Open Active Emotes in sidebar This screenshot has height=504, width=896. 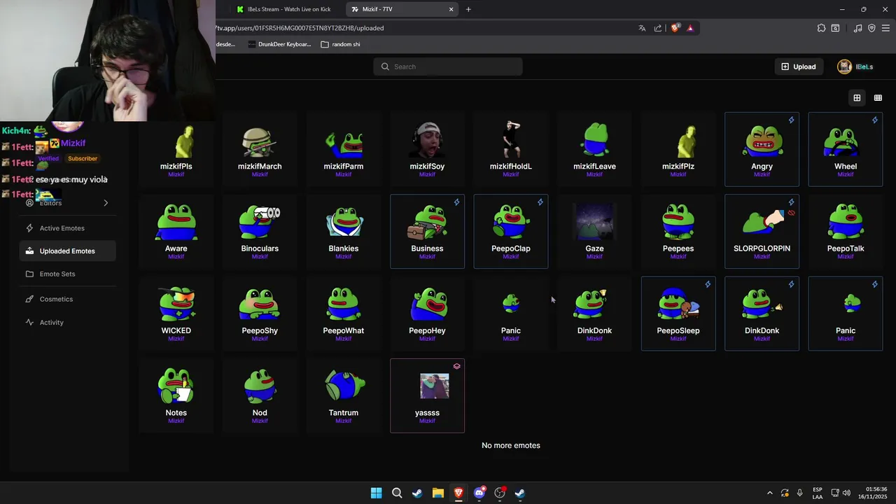coord(68,228)
